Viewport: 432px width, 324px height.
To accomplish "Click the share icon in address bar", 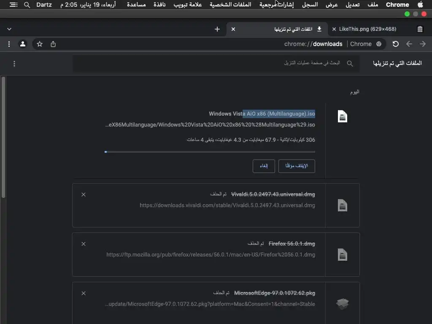I will coord(53,44).
